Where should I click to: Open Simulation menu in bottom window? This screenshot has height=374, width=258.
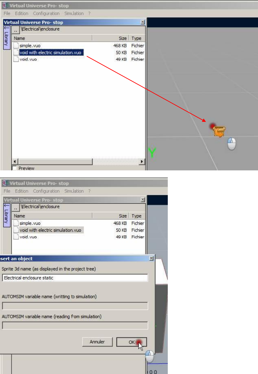tap(74, 191)
